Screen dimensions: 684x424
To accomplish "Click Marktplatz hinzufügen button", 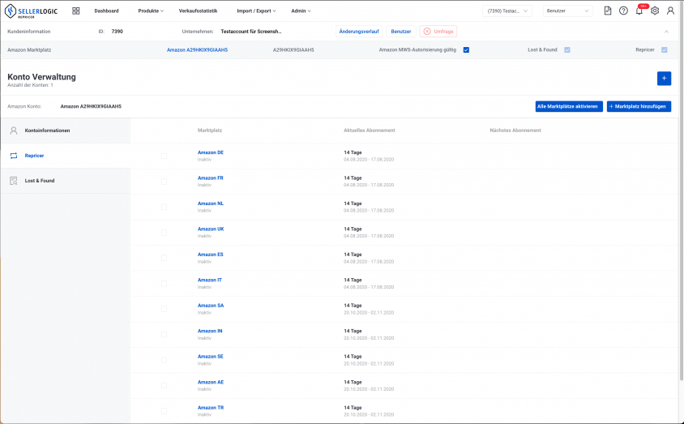I will pos(639,106).
